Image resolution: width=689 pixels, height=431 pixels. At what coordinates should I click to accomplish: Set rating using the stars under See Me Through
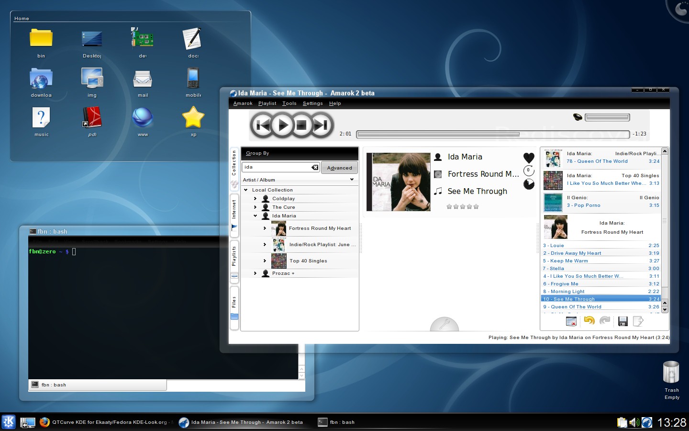click(463, 207)
